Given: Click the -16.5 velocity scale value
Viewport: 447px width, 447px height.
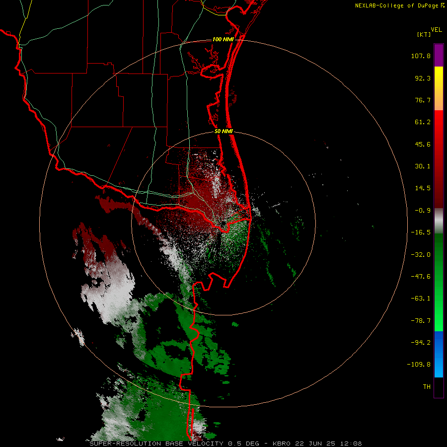Looking at the screenshot, I should 421,232.
